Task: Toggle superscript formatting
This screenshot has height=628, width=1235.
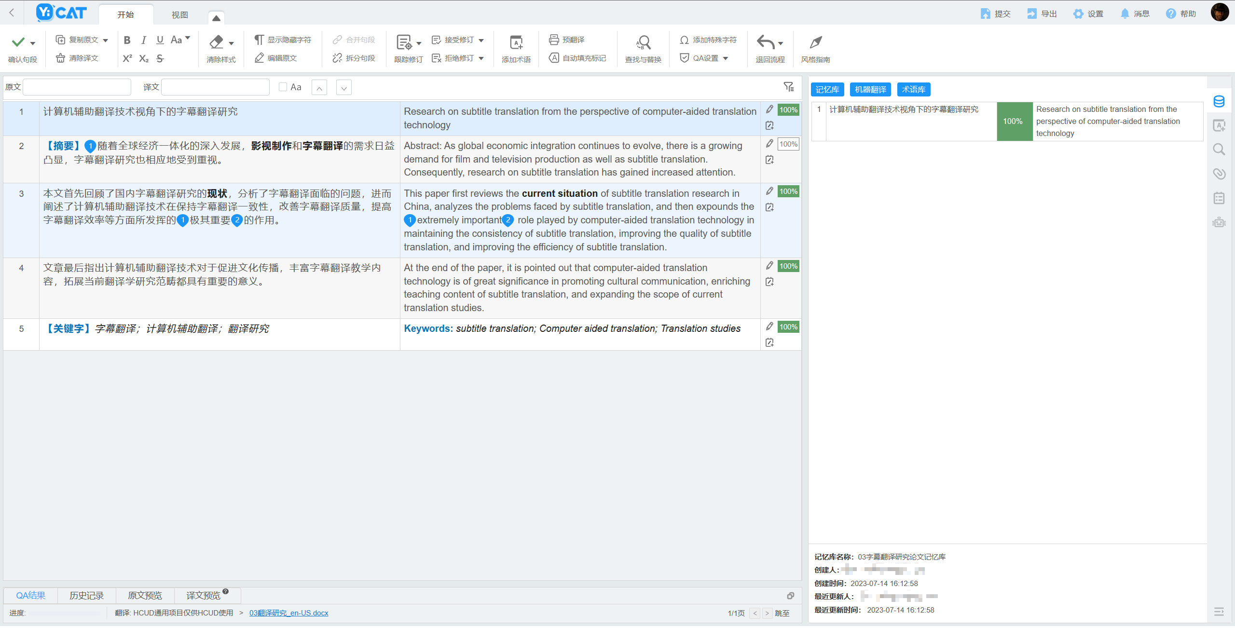Action: click(x=127, y=58)
